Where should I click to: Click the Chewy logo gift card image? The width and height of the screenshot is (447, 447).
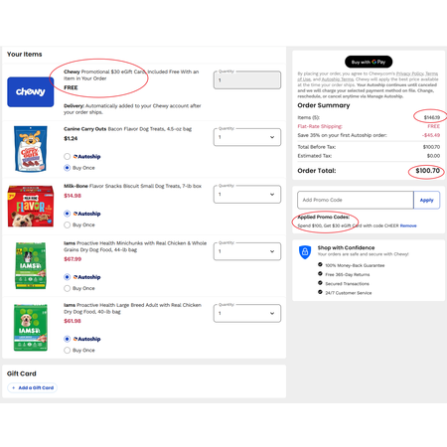(31, 92)
